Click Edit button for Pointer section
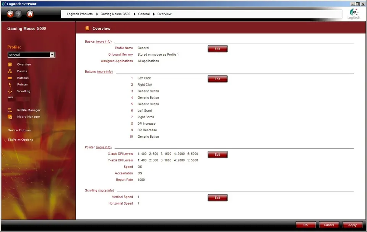367x232 pixels. 218,155
